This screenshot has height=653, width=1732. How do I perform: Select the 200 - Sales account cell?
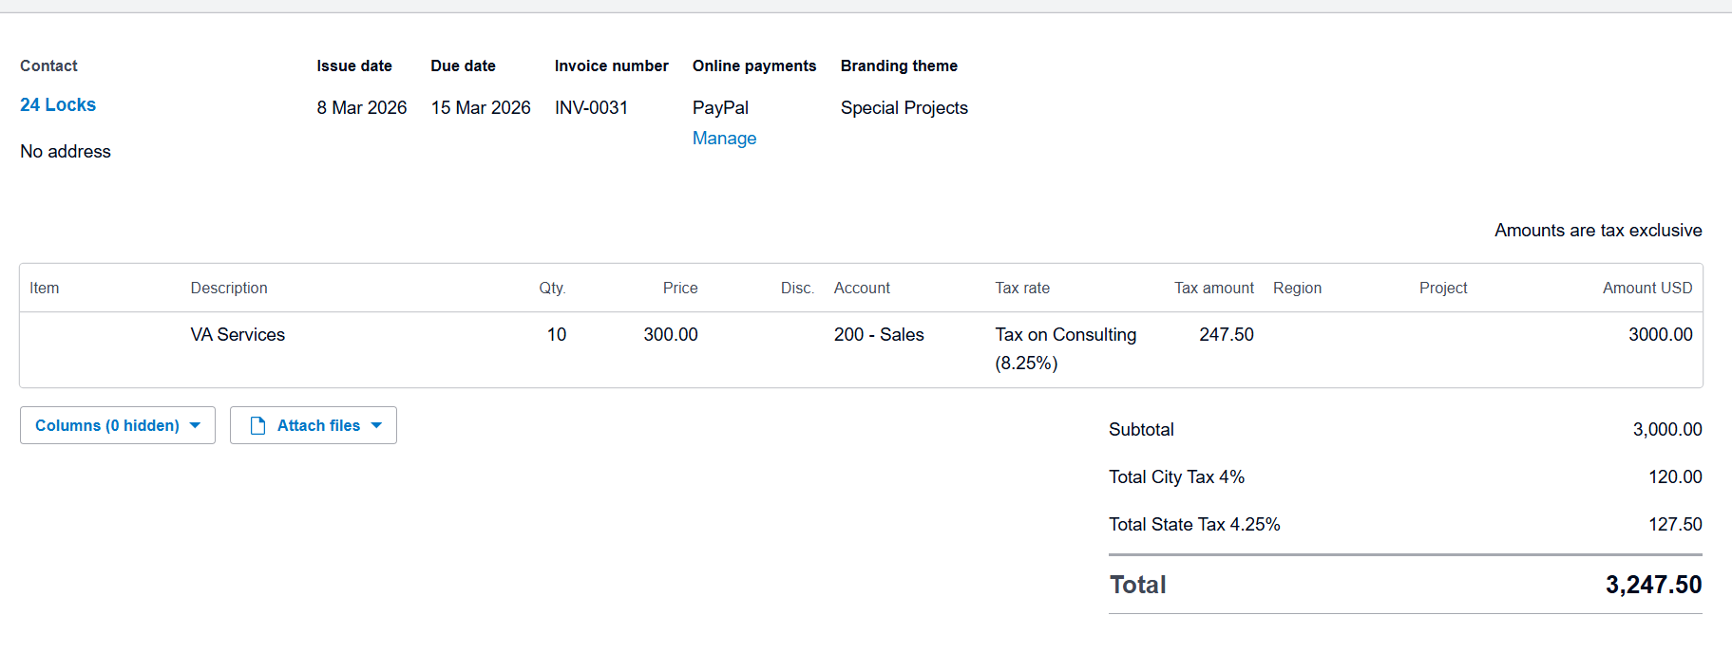[x=879, y=335]
